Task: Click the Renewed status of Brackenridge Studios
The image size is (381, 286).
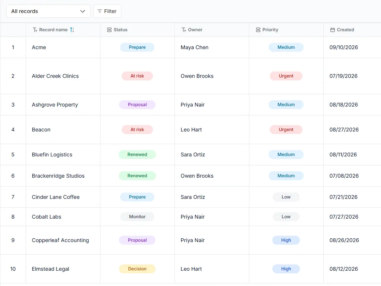Action: [137, 176]
